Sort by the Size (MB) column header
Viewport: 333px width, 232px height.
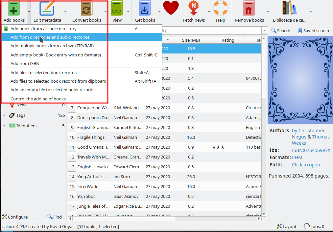point(191,40)
